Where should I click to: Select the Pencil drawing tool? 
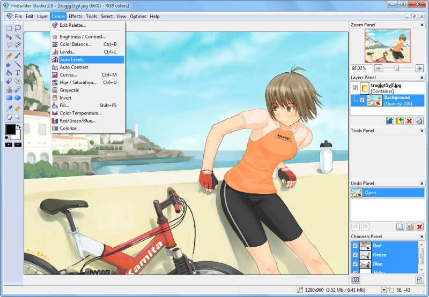pos(9,56)
